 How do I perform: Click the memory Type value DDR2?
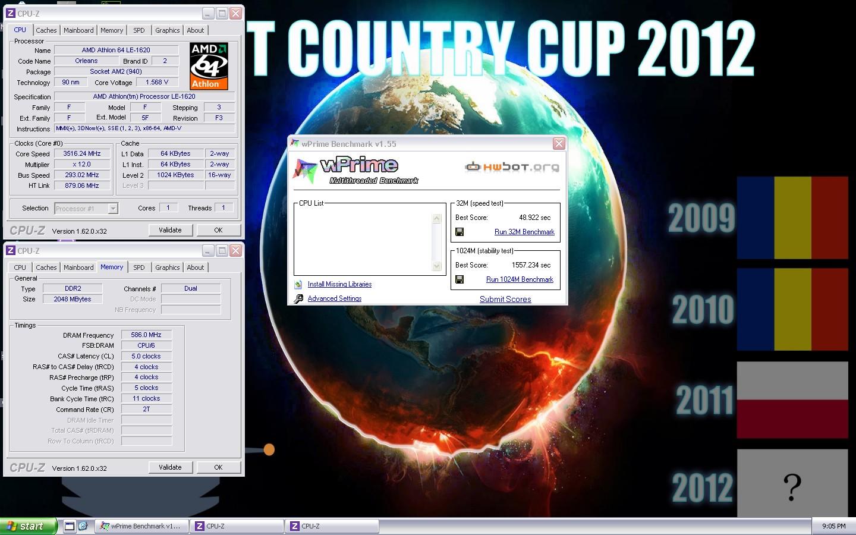tap(73, 288)
